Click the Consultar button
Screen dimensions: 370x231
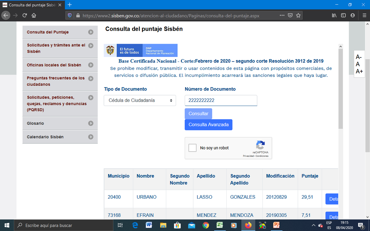tap(198, 114)
